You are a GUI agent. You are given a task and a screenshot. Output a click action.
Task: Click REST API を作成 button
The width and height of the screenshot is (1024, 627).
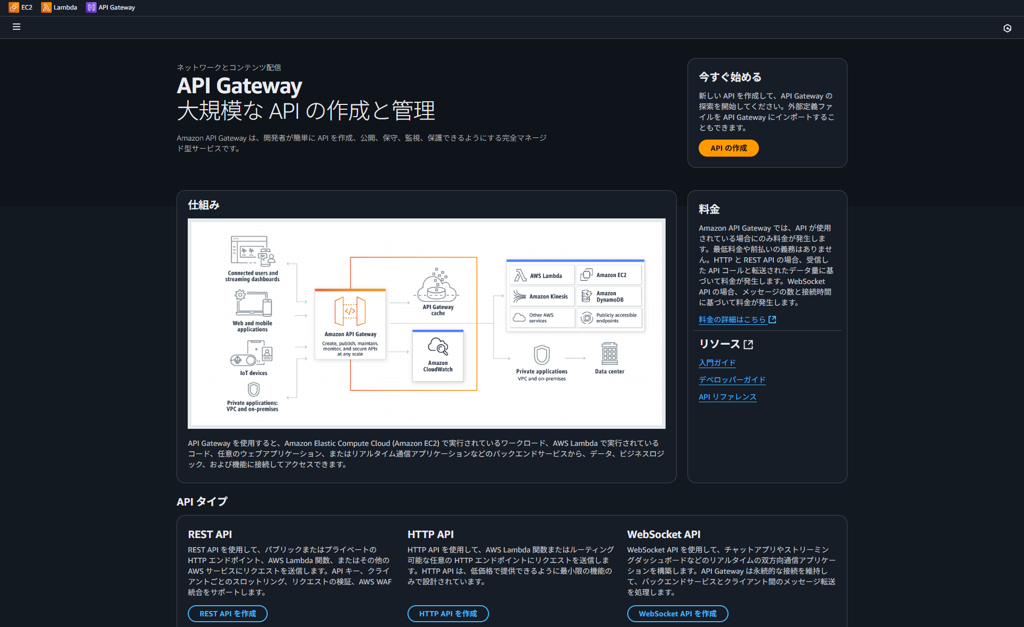tap(228, 614)
